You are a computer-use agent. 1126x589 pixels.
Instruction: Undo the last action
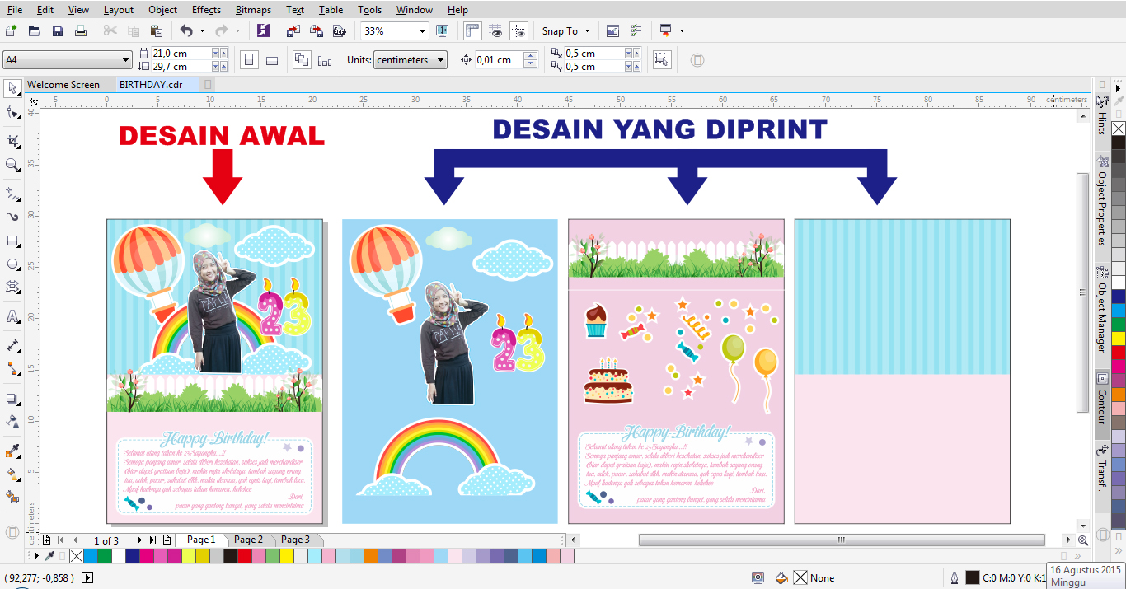point(186,31)
